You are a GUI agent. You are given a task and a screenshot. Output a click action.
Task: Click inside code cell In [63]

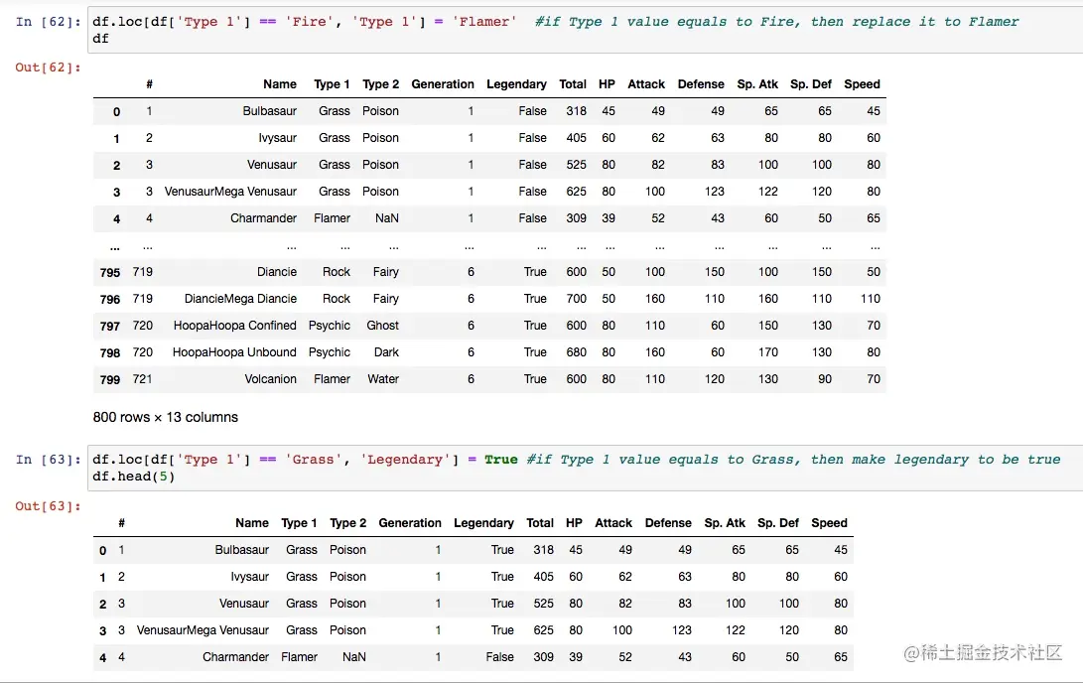(x=585, y=468)
